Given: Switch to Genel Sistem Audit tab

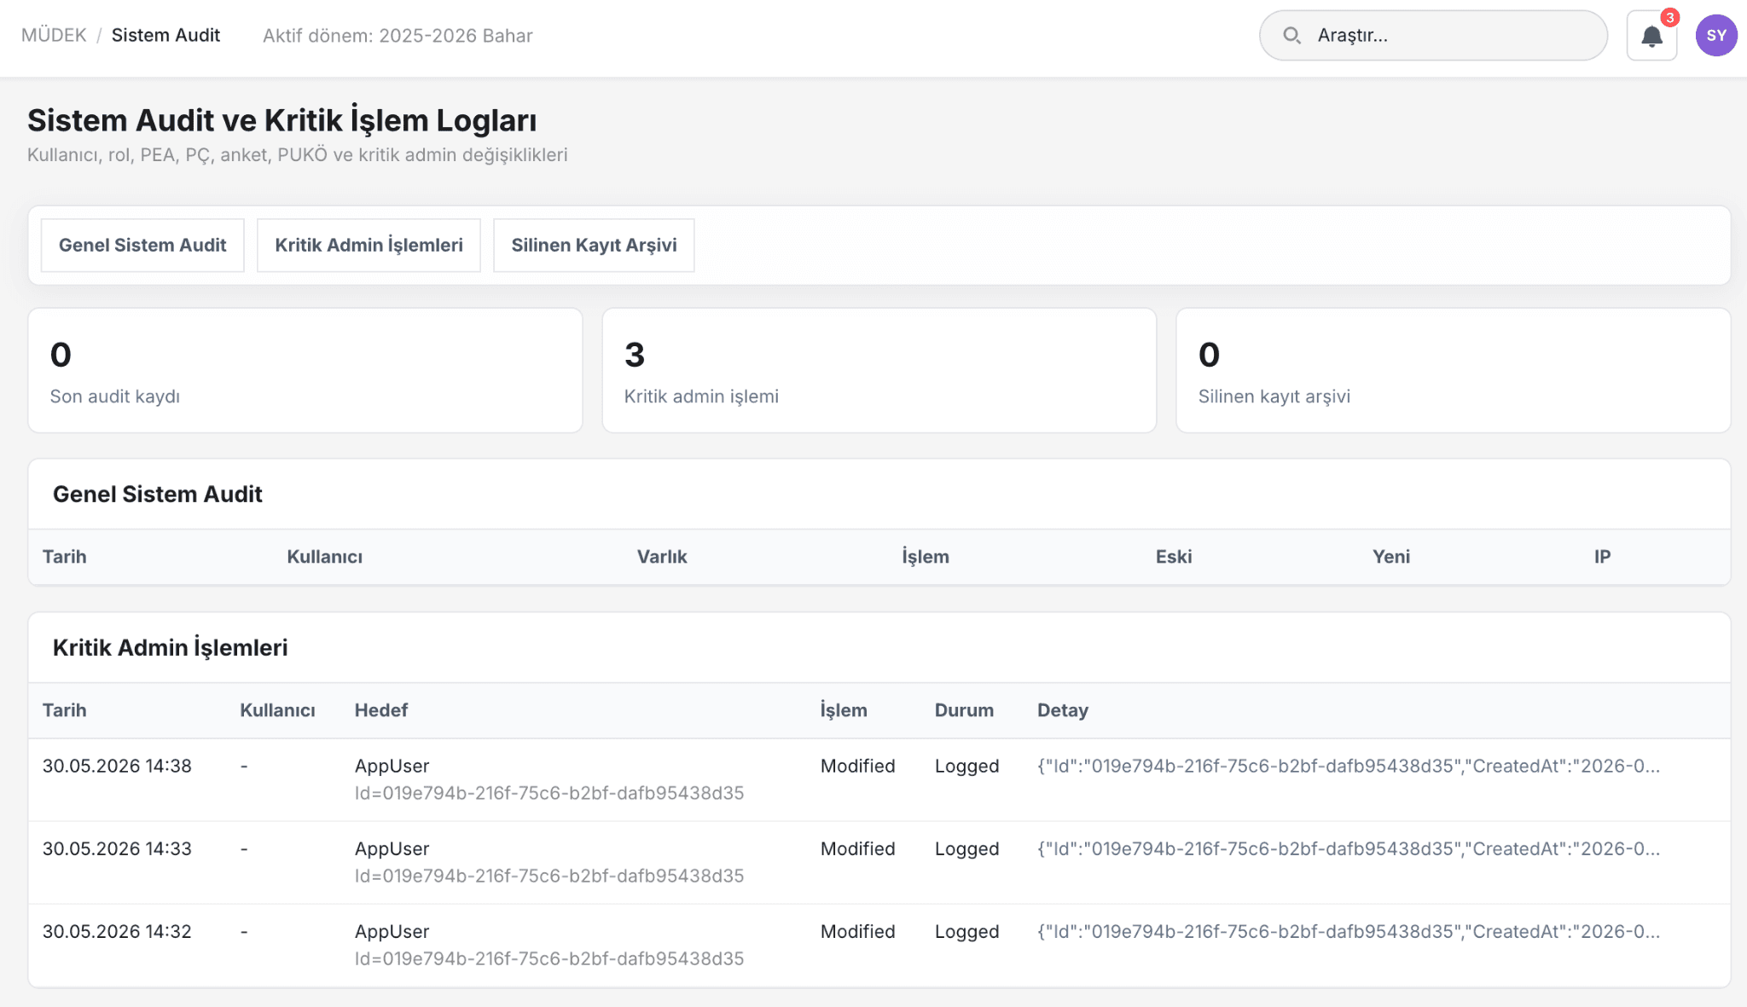Looking at the screenshot, I should (142, 246).
